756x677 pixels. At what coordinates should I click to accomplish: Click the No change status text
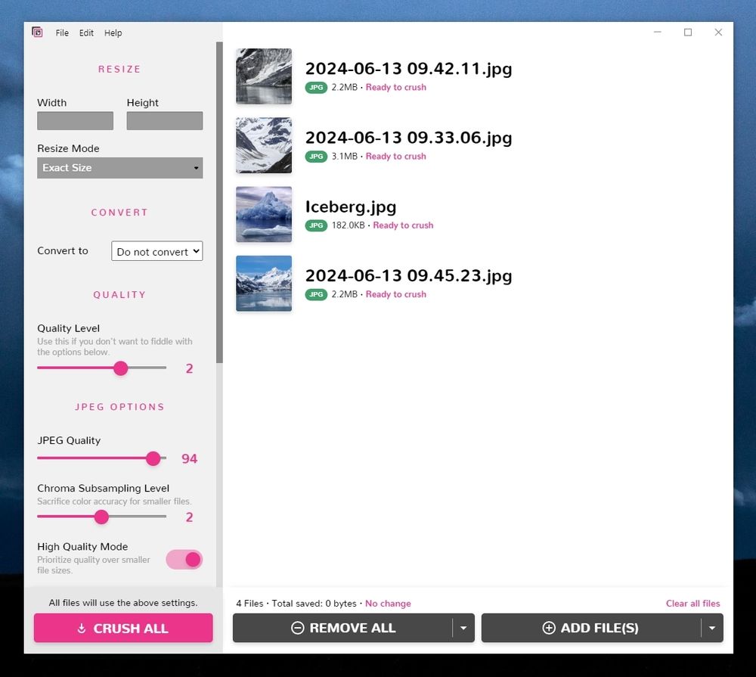tap(388, 603)
